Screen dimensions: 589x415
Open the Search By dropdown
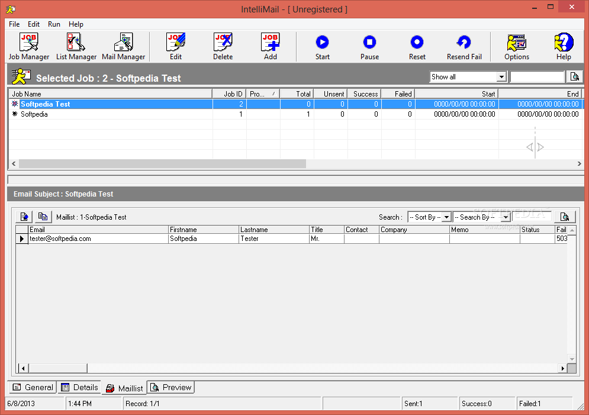click(506, 217)
